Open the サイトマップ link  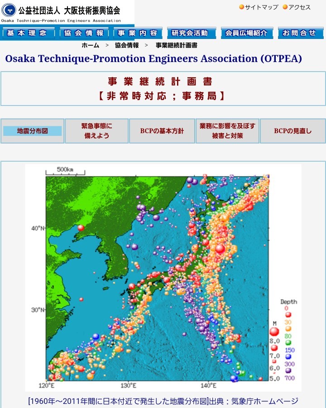(261, 7)
